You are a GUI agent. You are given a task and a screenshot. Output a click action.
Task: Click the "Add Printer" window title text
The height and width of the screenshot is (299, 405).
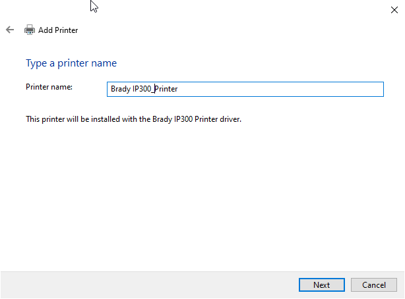[58, 30]
